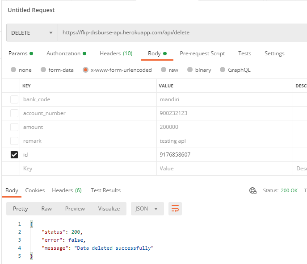Open the JSON format dropdown
Image resolution: width=307 pixels, height=264 pixels.
coord(147,209)
